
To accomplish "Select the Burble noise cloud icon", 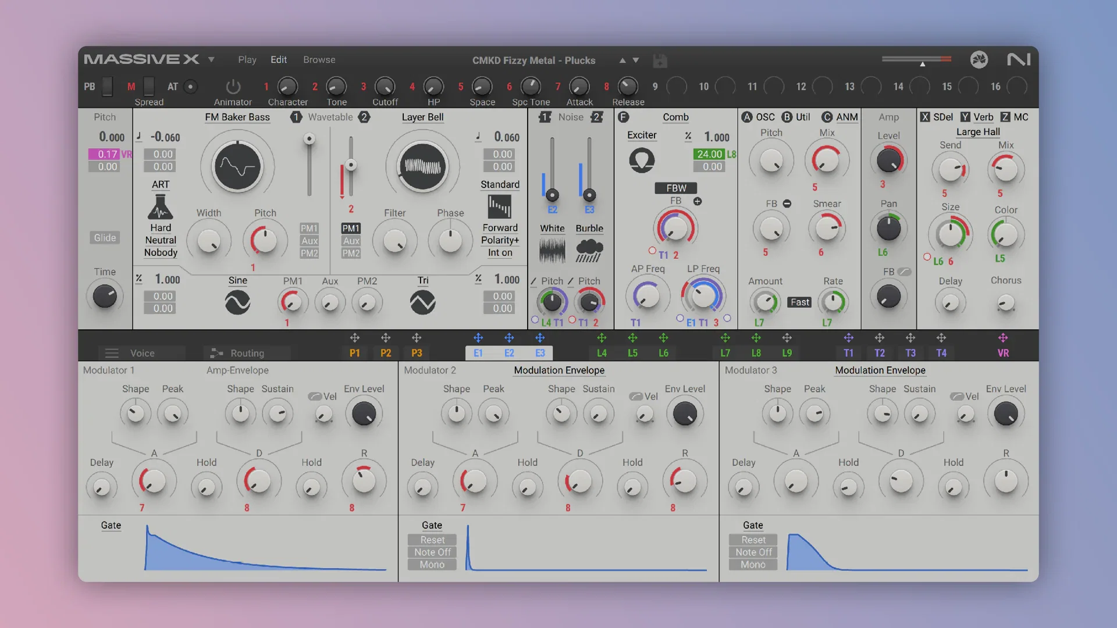I will pos(589,251).
